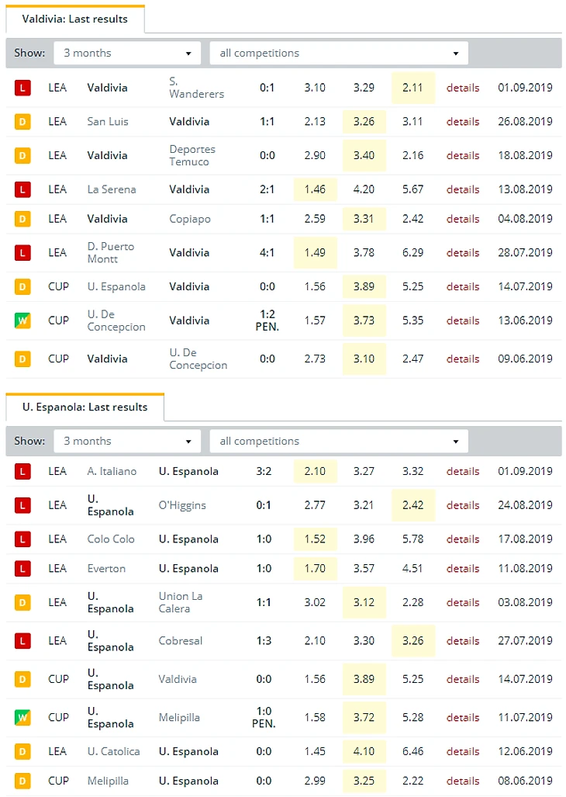This screenshot has height=797, width=566.
Task: Click the O'Higgins team name
Action: point(182,505)
